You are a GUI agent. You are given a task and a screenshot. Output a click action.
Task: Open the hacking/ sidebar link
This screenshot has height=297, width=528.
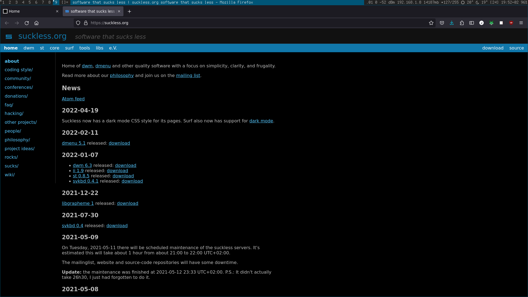(x=14, y=114)
